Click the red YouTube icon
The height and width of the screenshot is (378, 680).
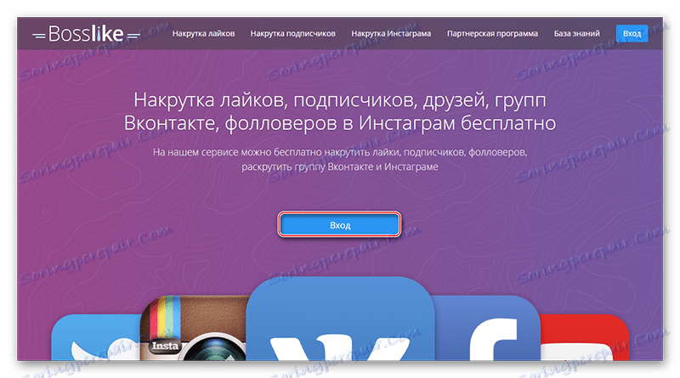(x=585, y=337)
